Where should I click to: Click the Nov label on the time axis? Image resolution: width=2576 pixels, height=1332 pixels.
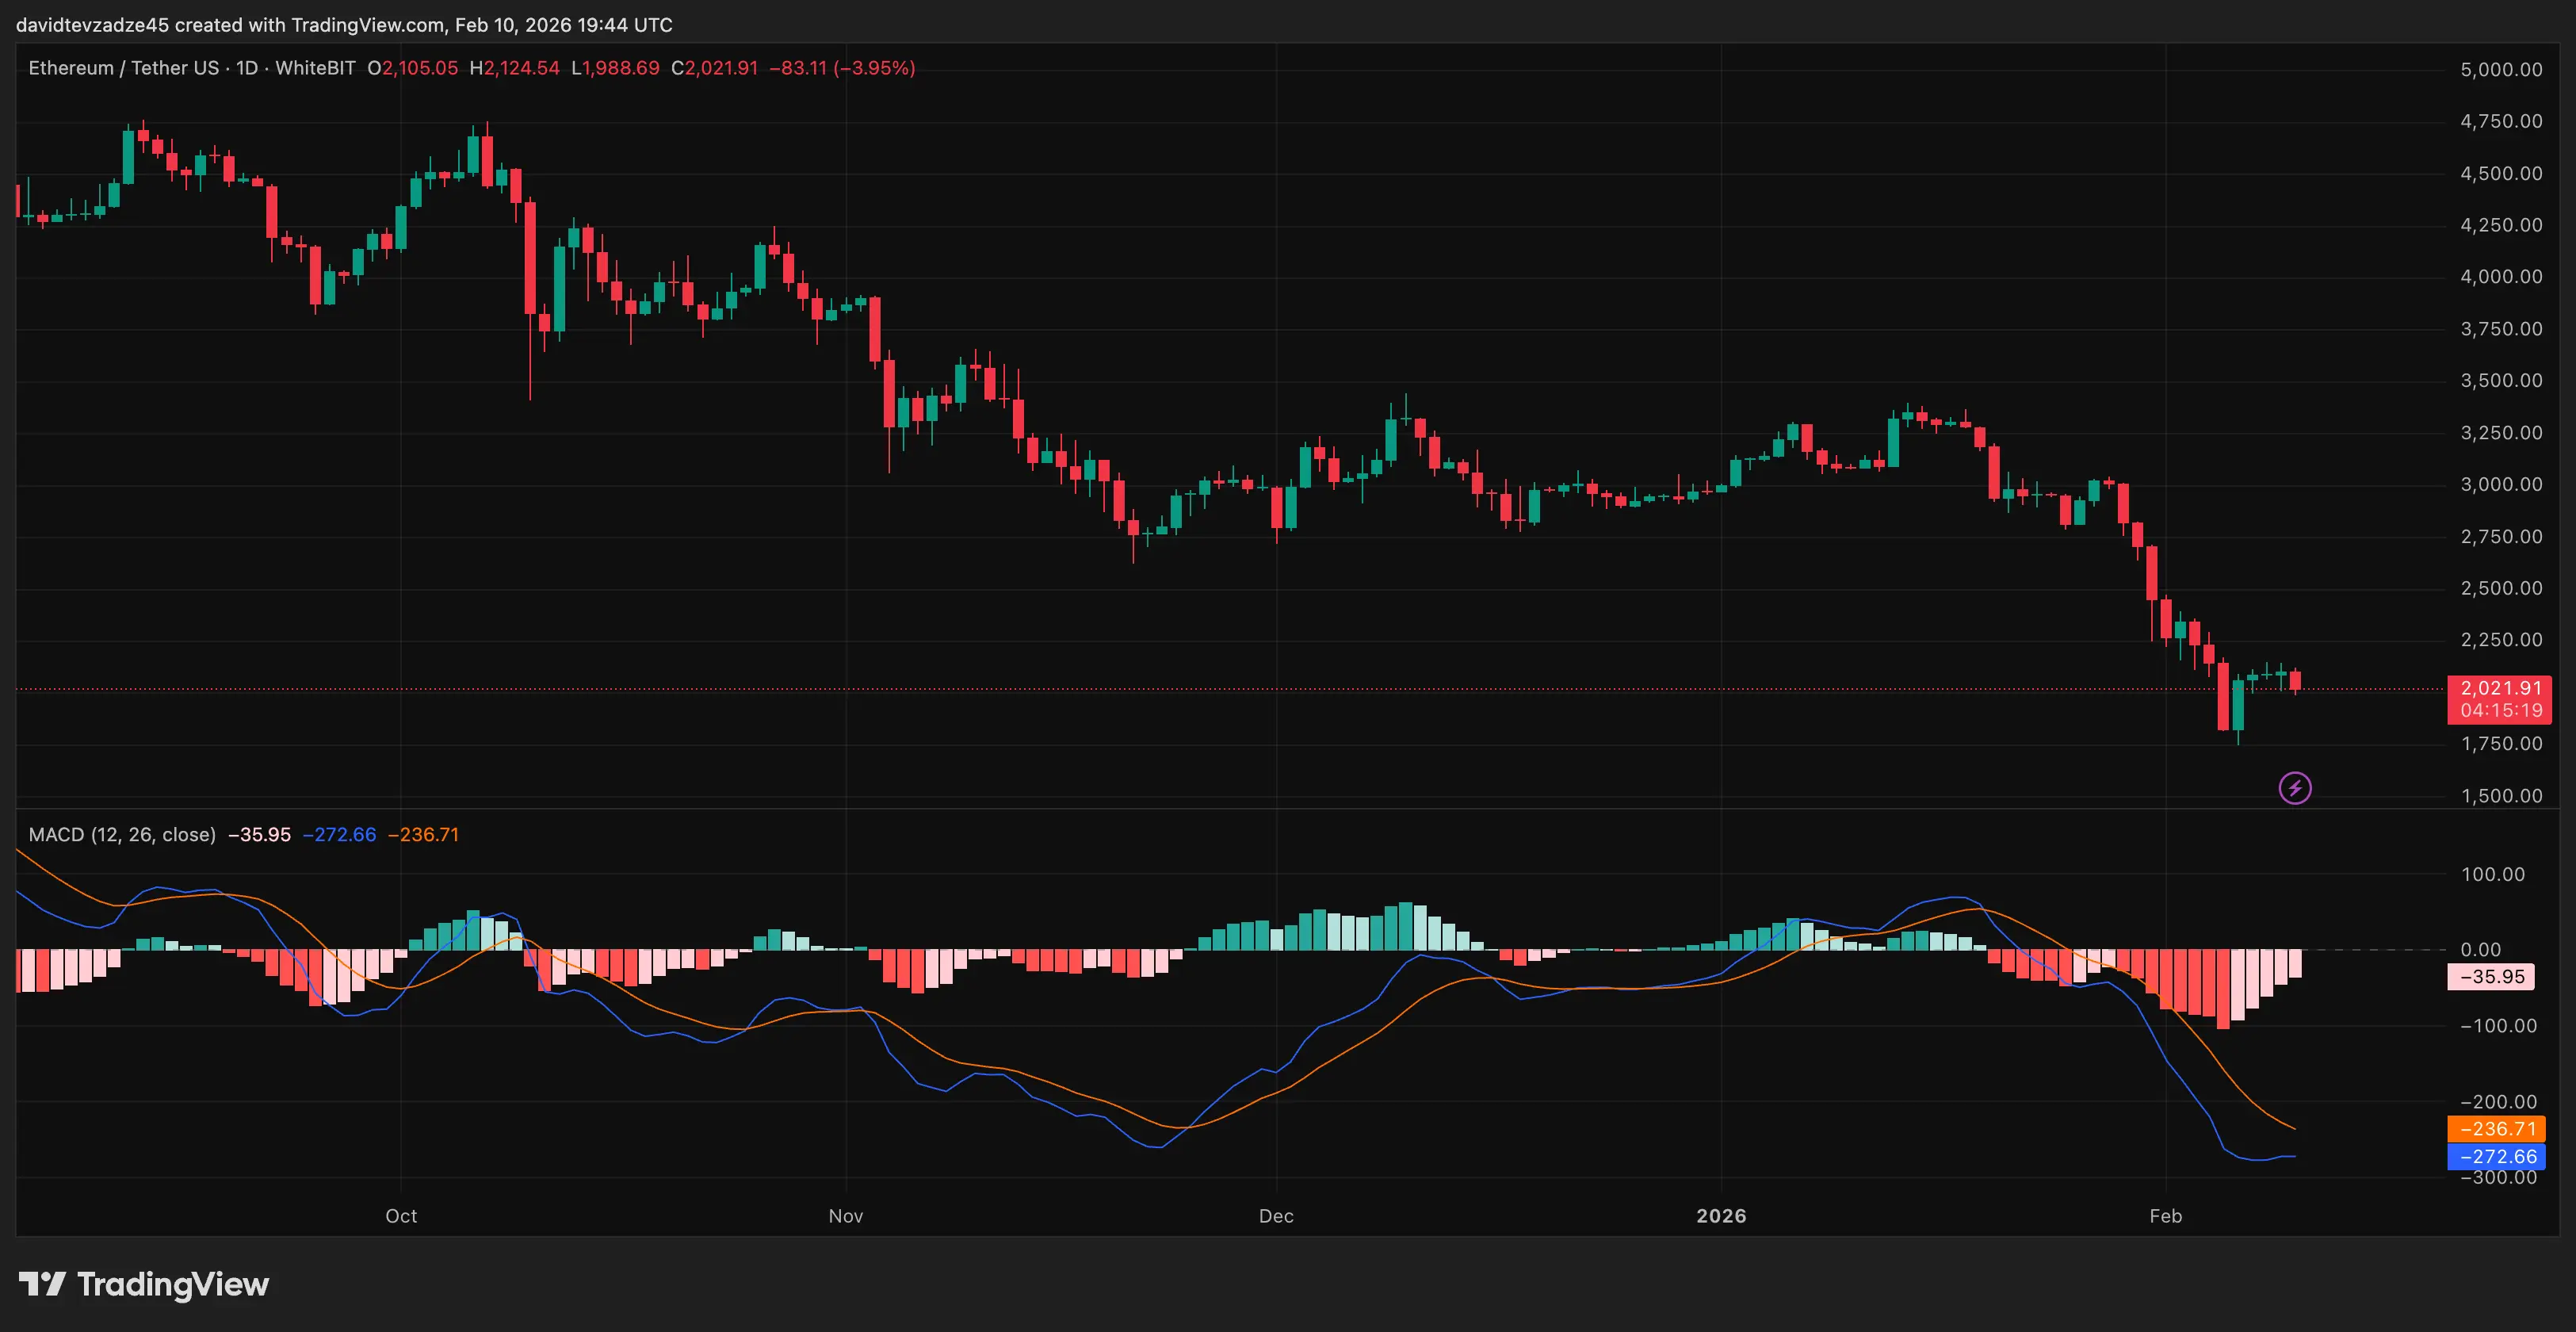click(846, 1216)
